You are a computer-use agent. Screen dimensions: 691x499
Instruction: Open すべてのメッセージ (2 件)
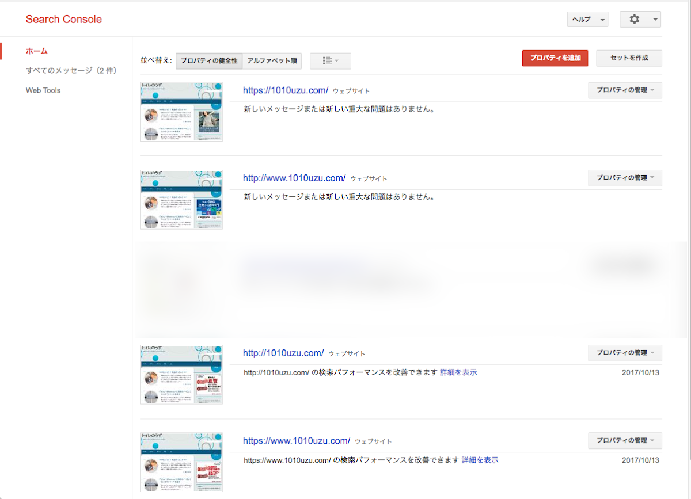[72, 71]
